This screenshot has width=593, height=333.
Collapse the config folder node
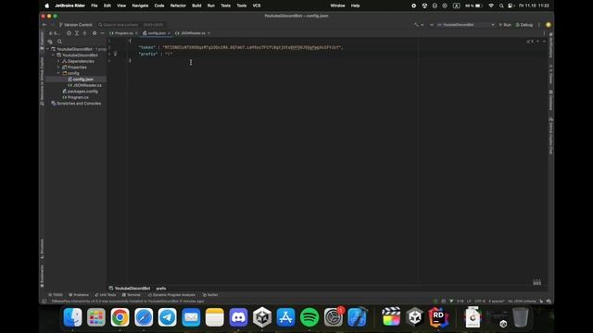tap(58, 73)
